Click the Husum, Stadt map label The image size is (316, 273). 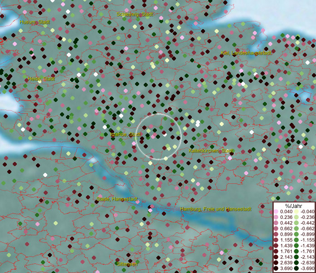(x=35, y=22)
